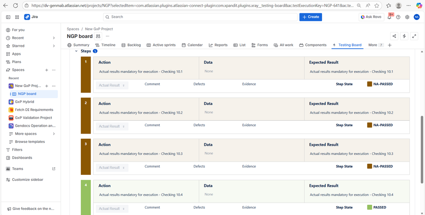Switch to the Active sprints tab
This screenshot has width=425, height=215.
[x=161, y=45]
